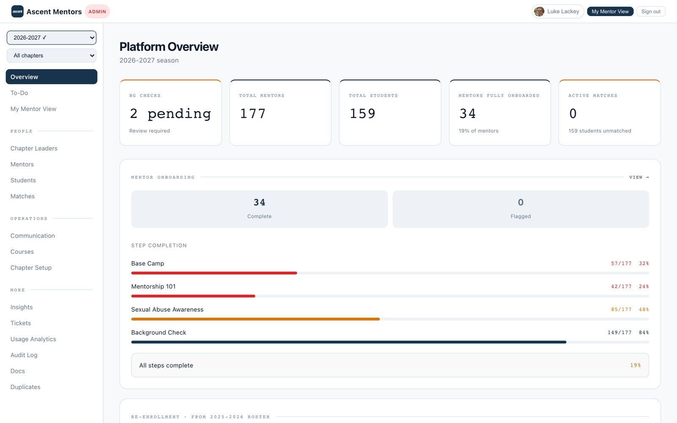
Task: Click the 'Review required' text
Action: [149, 131]
